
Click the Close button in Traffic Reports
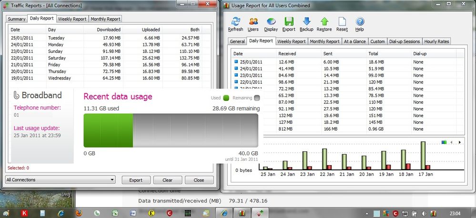coord(199,180)
